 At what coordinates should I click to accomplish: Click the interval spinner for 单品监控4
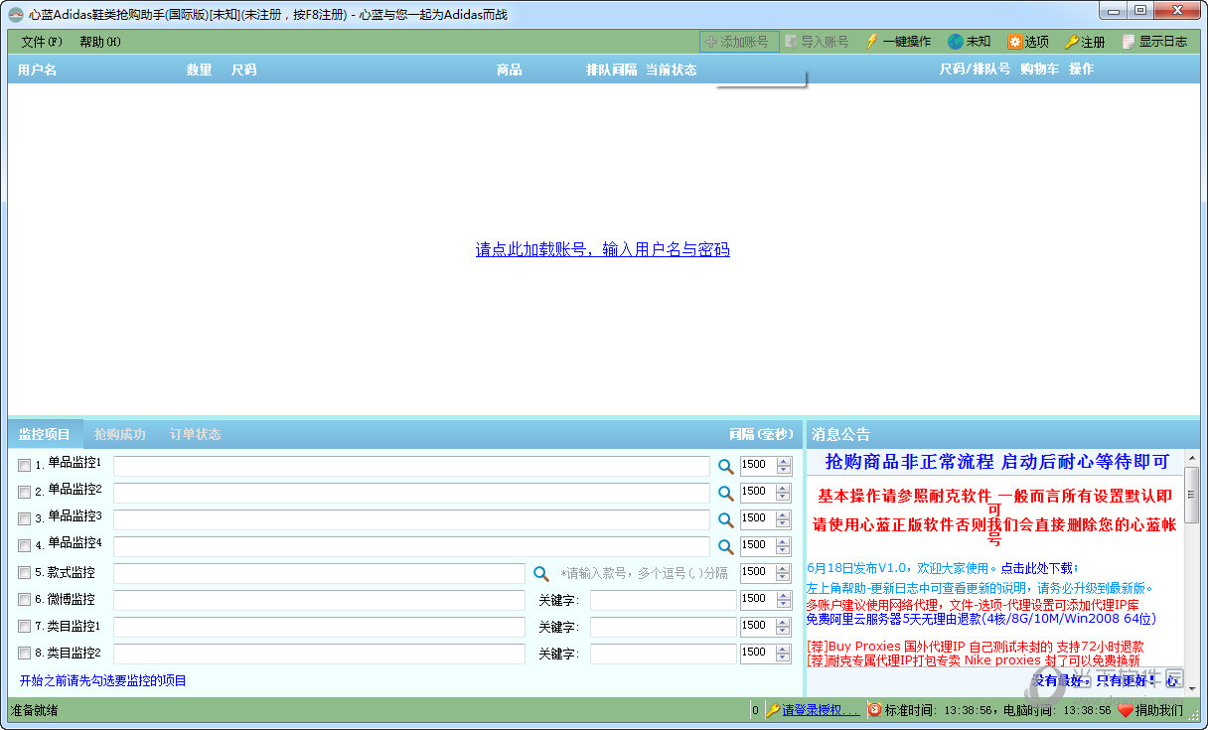pyautogui.click(x=784, y=545)
